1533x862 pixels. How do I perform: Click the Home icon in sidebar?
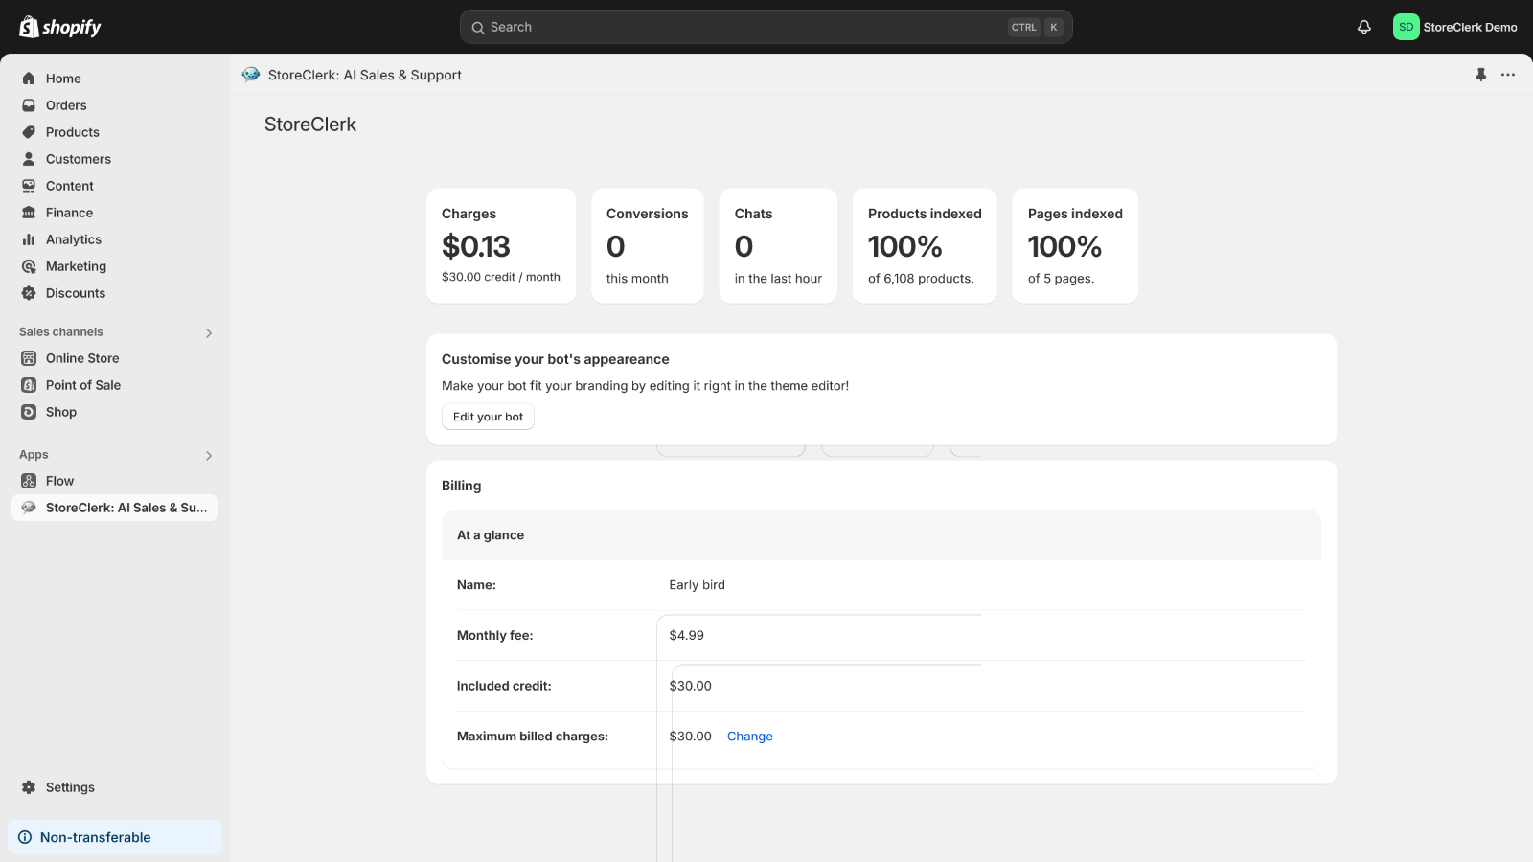29,79
